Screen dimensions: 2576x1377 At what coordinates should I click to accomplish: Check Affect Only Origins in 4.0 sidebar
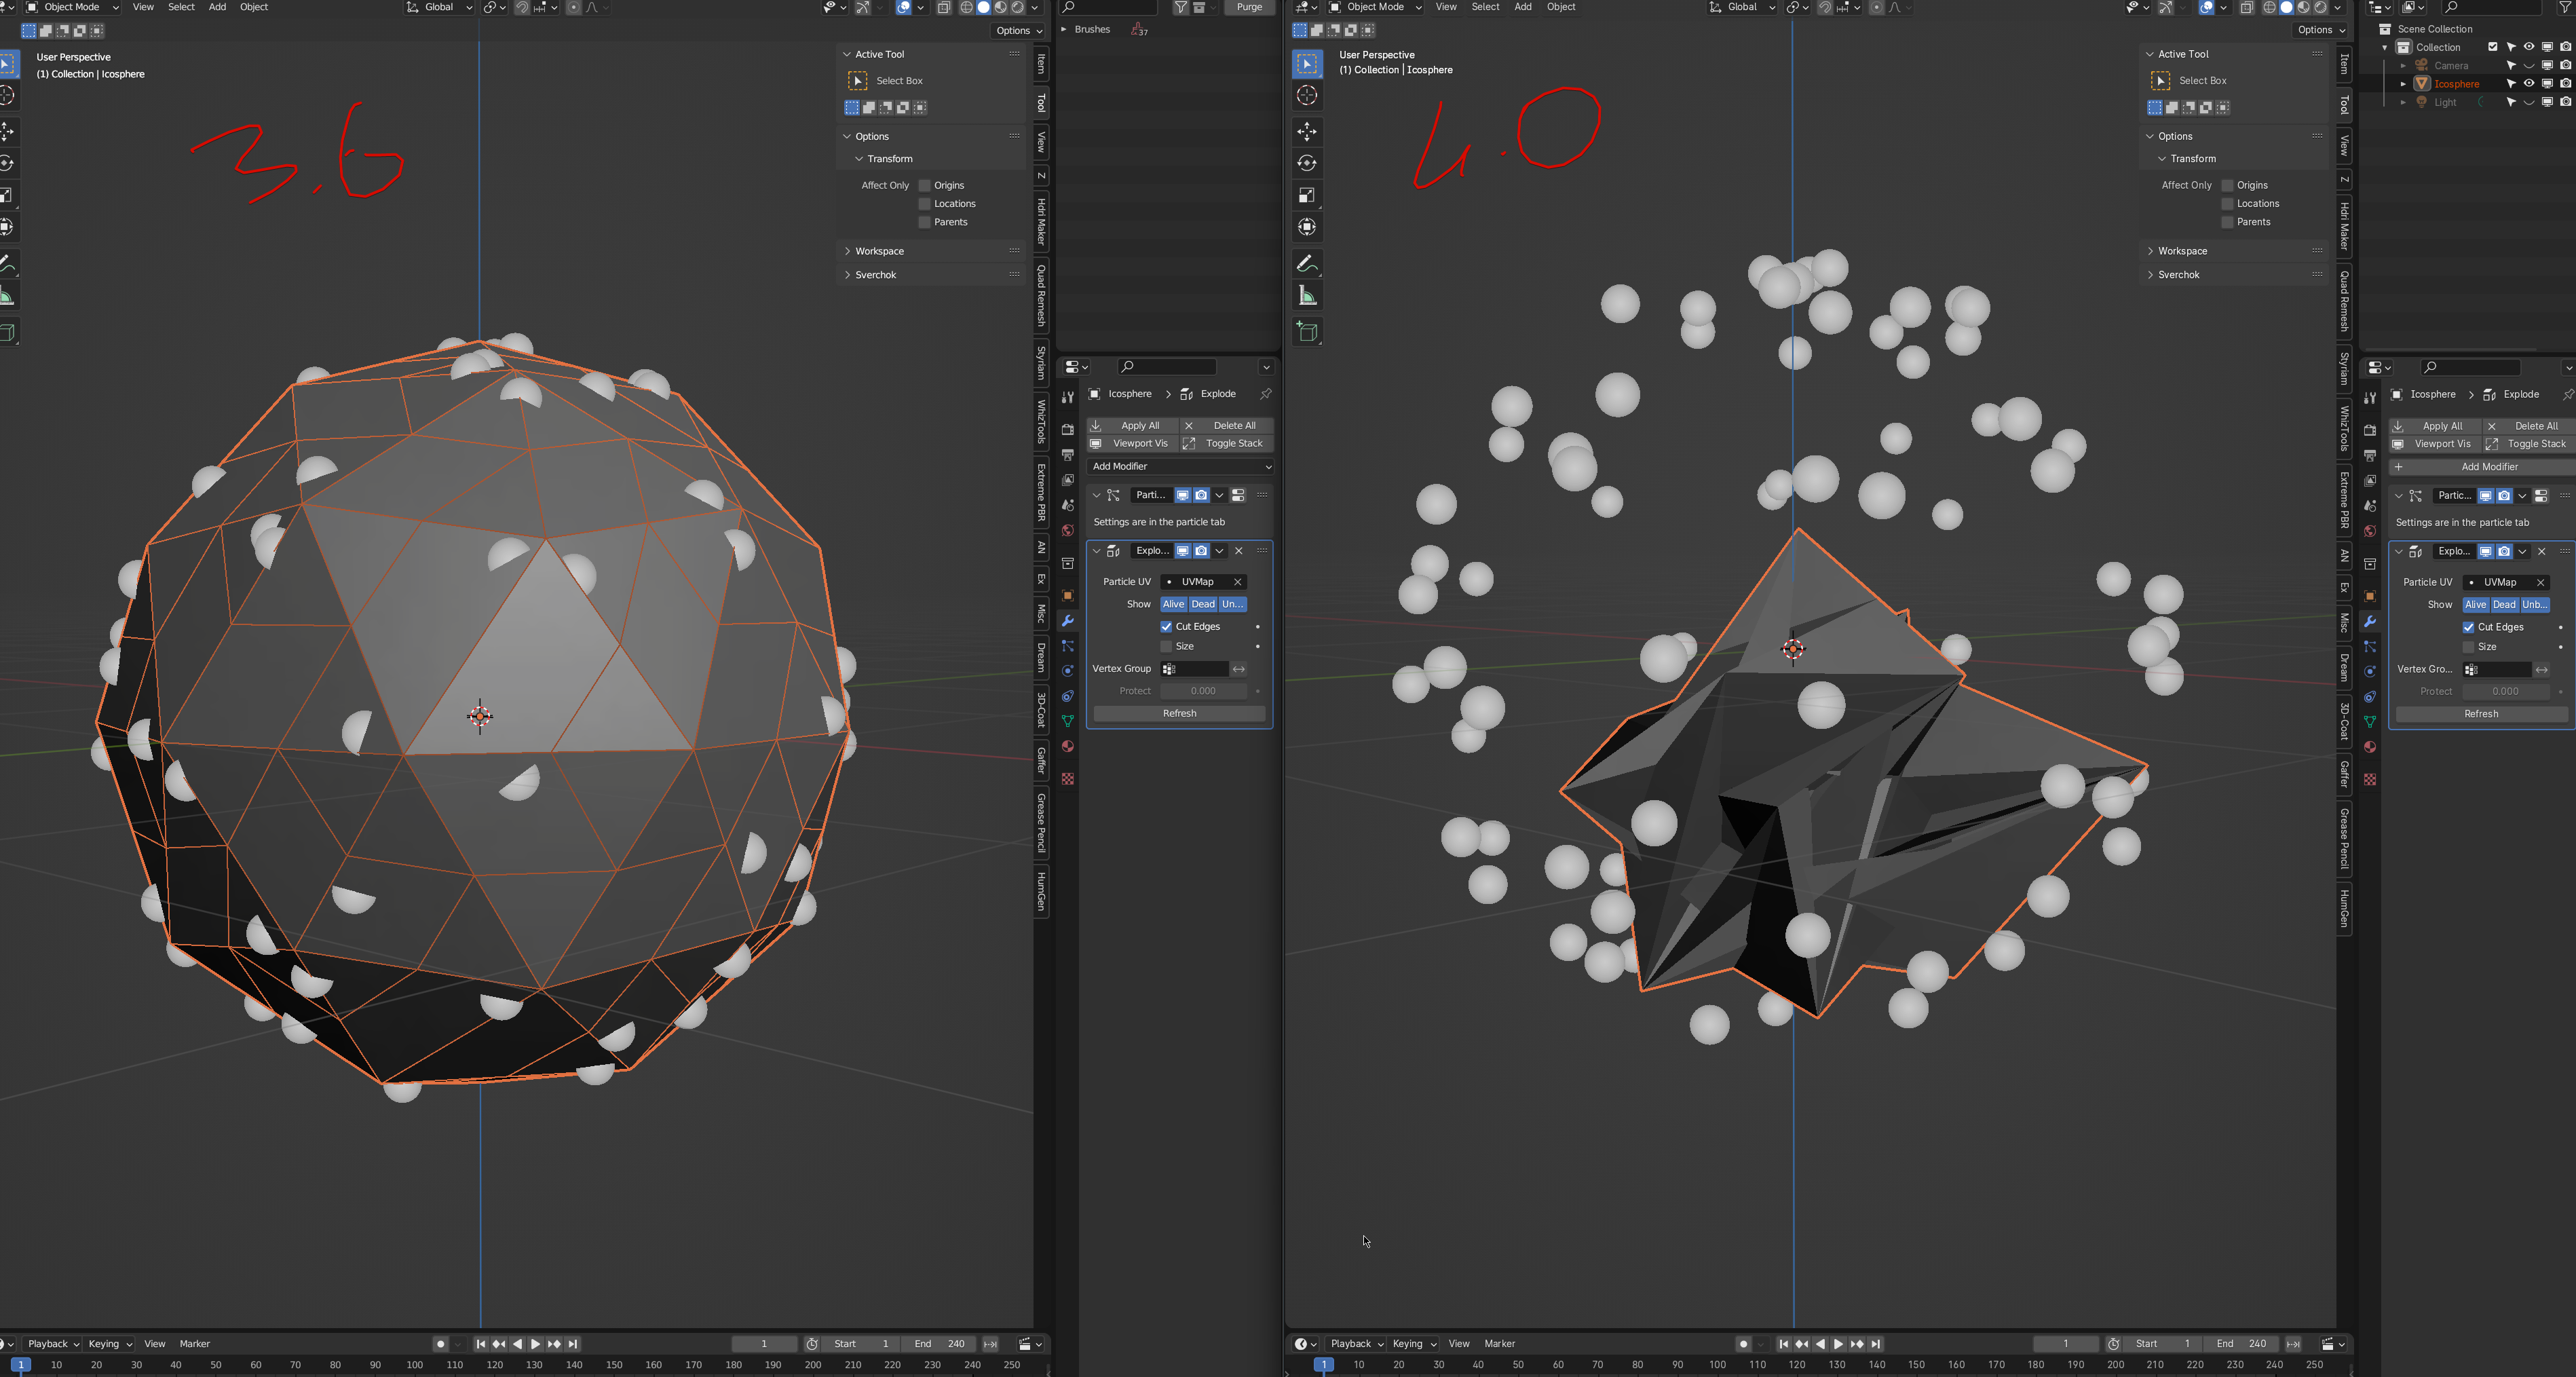[2228, 186]
